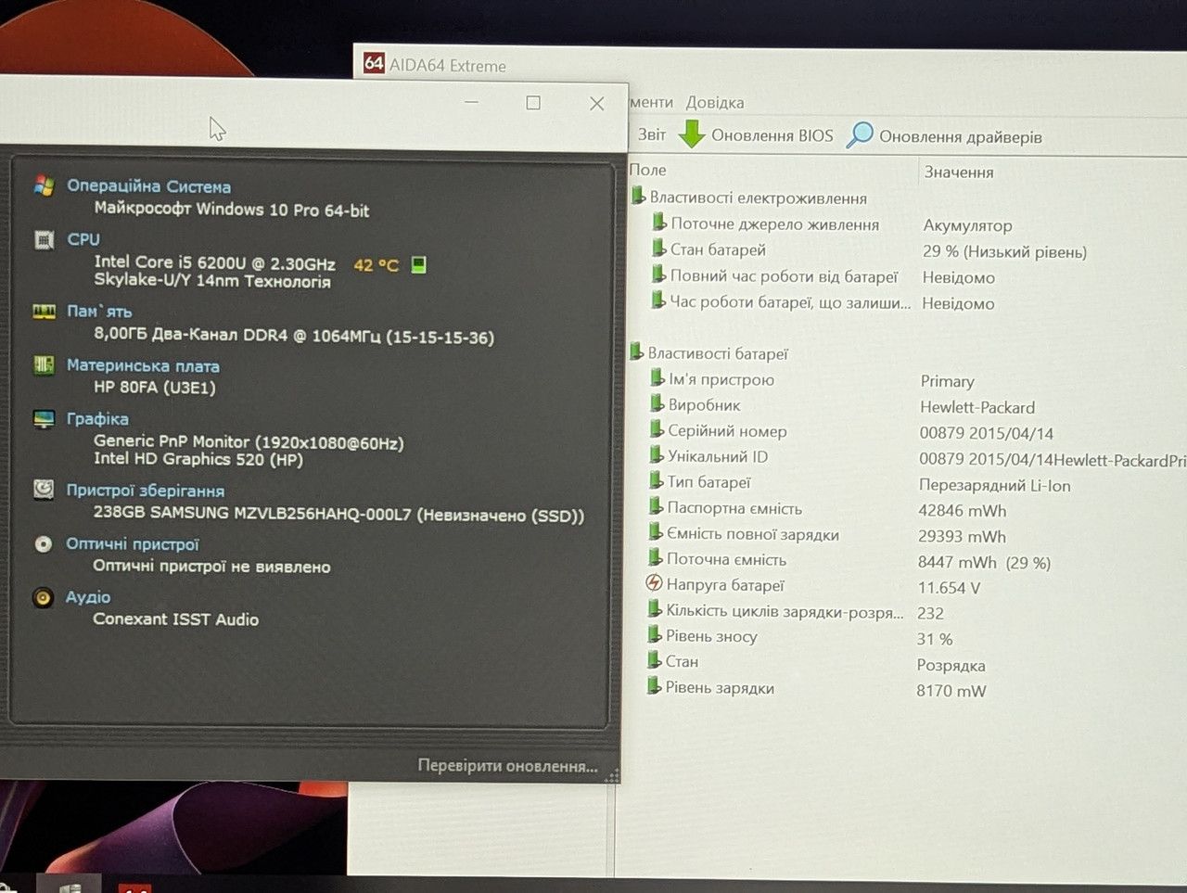This screenshot has width=1187, height=893.
Task: Open the Материнська плата section link
Action: point(143,365)
